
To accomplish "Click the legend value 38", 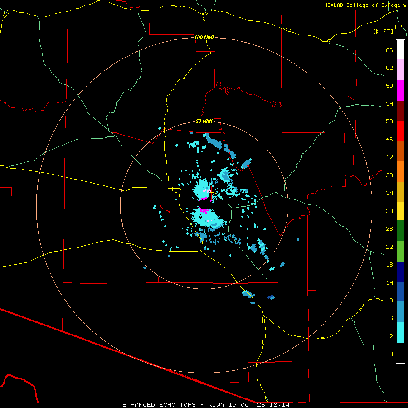I will (389, 175).
